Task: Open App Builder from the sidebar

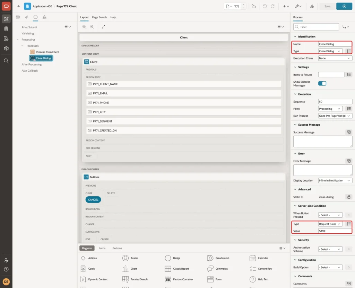Action: click(6, 19)
